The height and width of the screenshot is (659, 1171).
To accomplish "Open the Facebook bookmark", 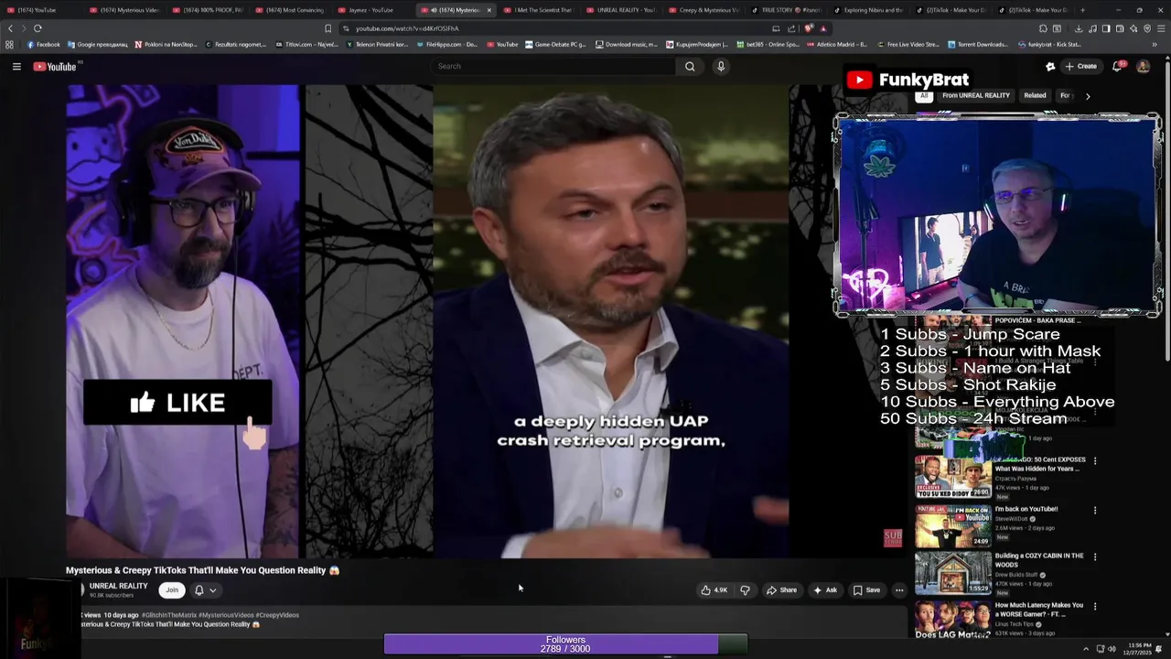I will [x=43, y=44].
